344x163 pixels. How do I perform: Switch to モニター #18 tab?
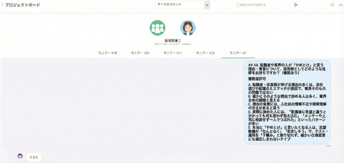click(x=107, y=53)
